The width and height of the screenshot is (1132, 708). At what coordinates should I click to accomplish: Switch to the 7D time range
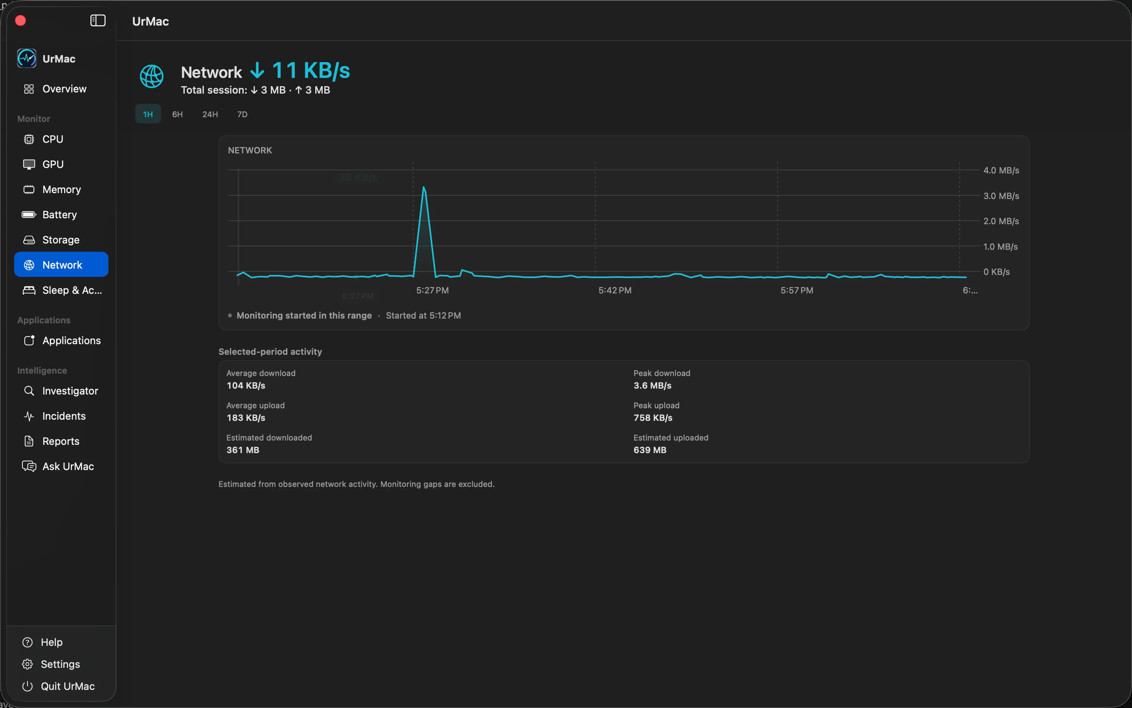[x=242, y=114]
